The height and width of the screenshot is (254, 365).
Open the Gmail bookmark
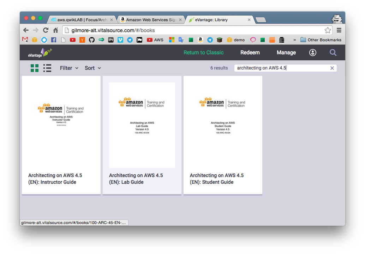click(x=25, y=40)
